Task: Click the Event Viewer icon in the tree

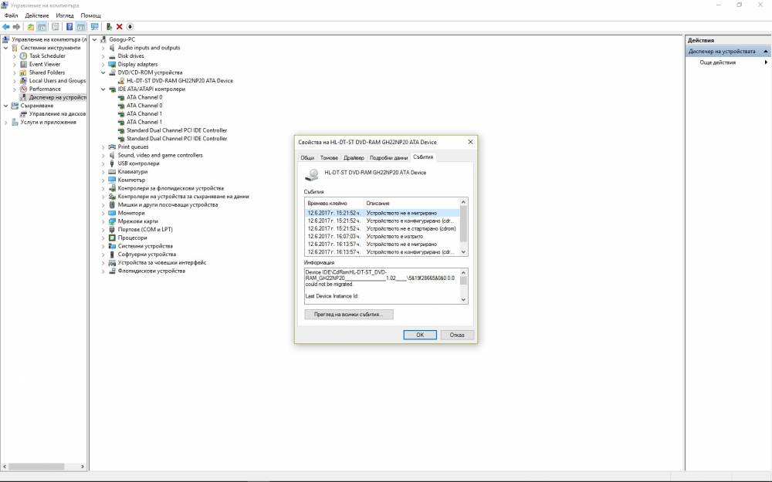Action: coord(23,65)
